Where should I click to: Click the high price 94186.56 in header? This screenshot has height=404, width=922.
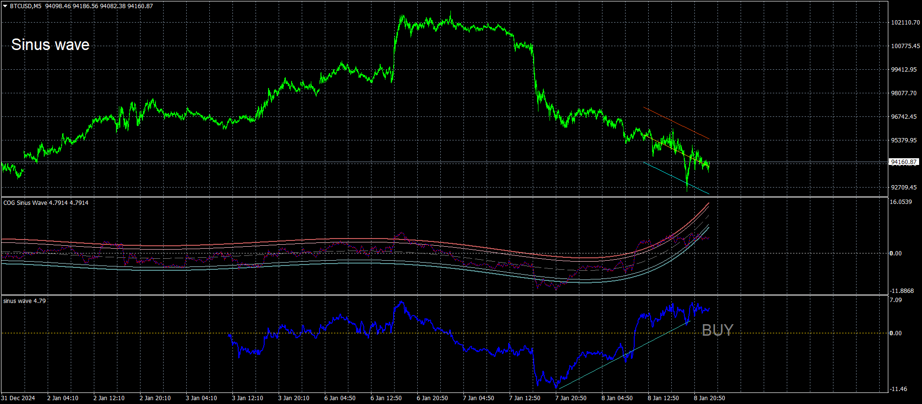[85, 6]
